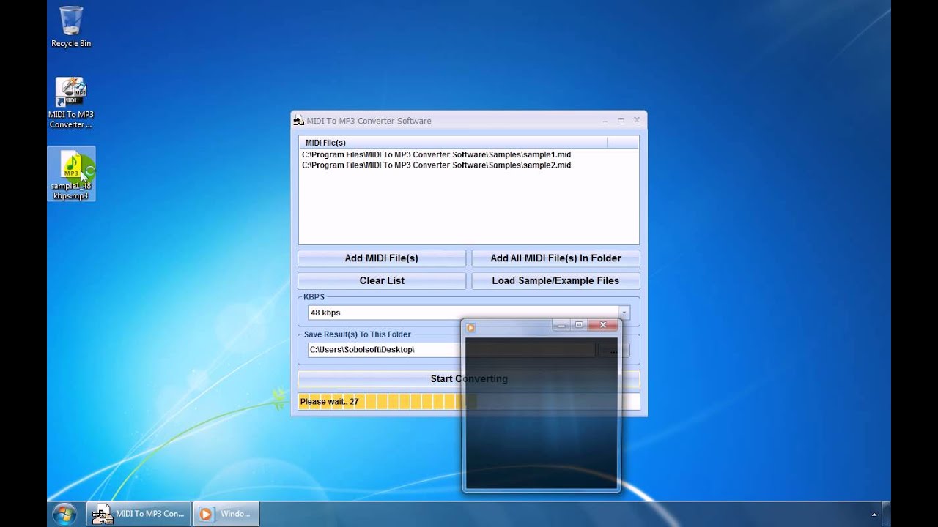The height and width of the screenshot is (527, 938).
Task: Close the small media player window
Action: pyautogui.click(x=603, y=325)
